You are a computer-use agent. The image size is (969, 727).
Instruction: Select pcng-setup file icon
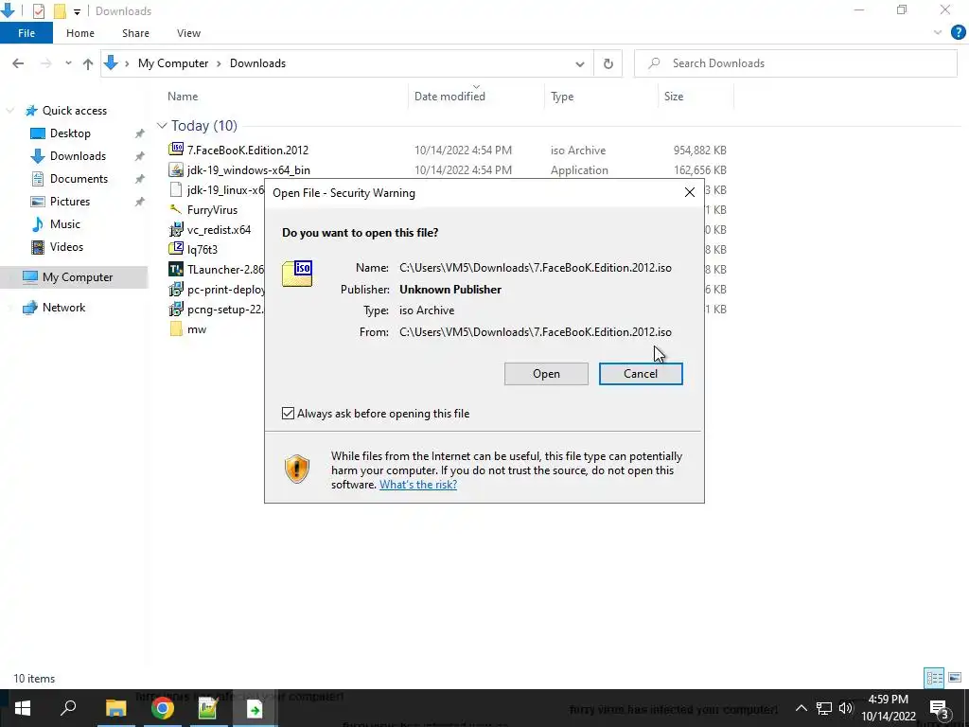point(176,309)
